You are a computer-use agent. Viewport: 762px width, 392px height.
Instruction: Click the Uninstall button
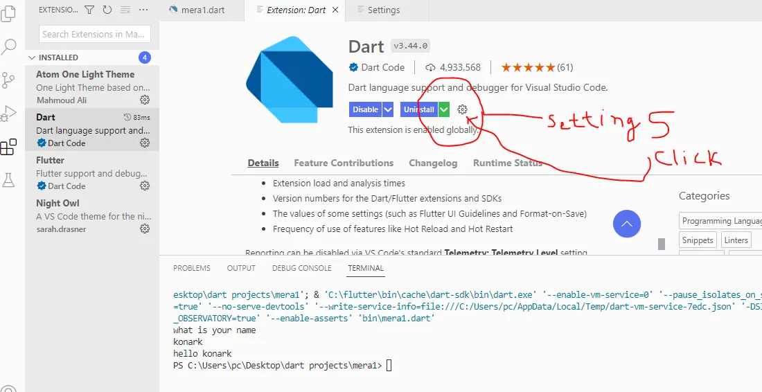(419, 109)
